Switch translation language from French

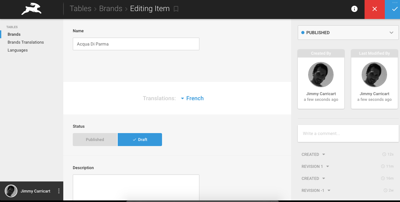click(x=192, y=98)
